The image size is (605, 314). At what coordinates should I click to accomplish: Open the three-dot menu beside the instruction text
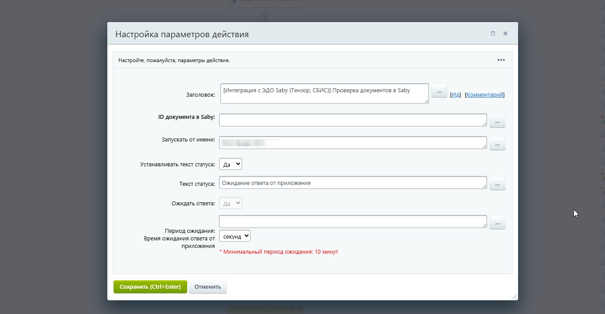click(x=501, y=60)
